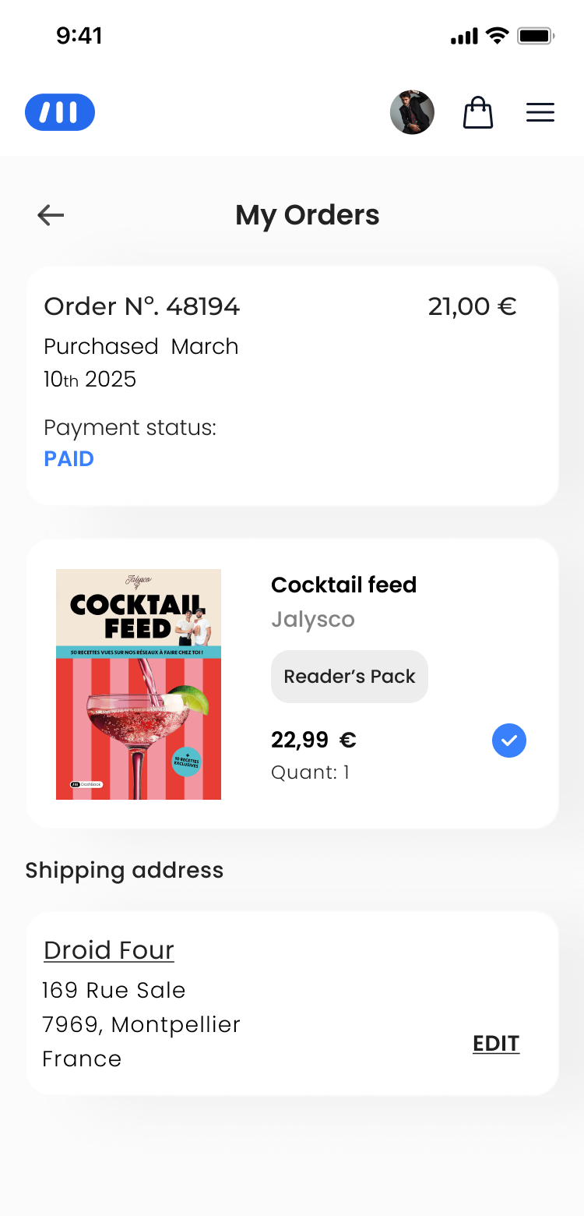Tap the My Orders page title
The image size is (584, 1216).
(308, 215)
